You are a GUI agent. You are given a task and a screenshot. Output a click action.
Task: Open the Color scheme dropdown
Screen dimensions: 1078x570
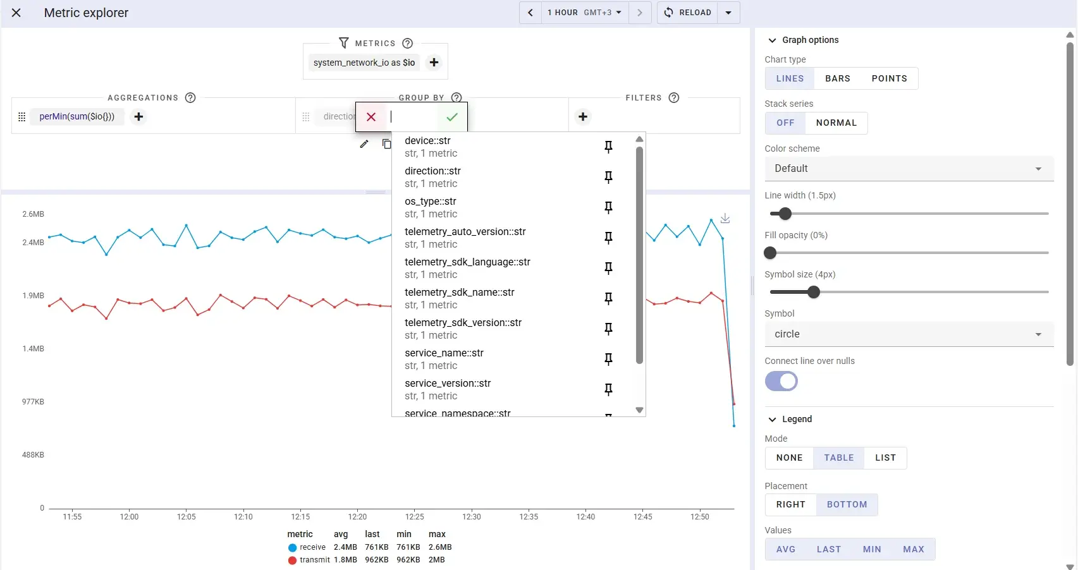909,169
